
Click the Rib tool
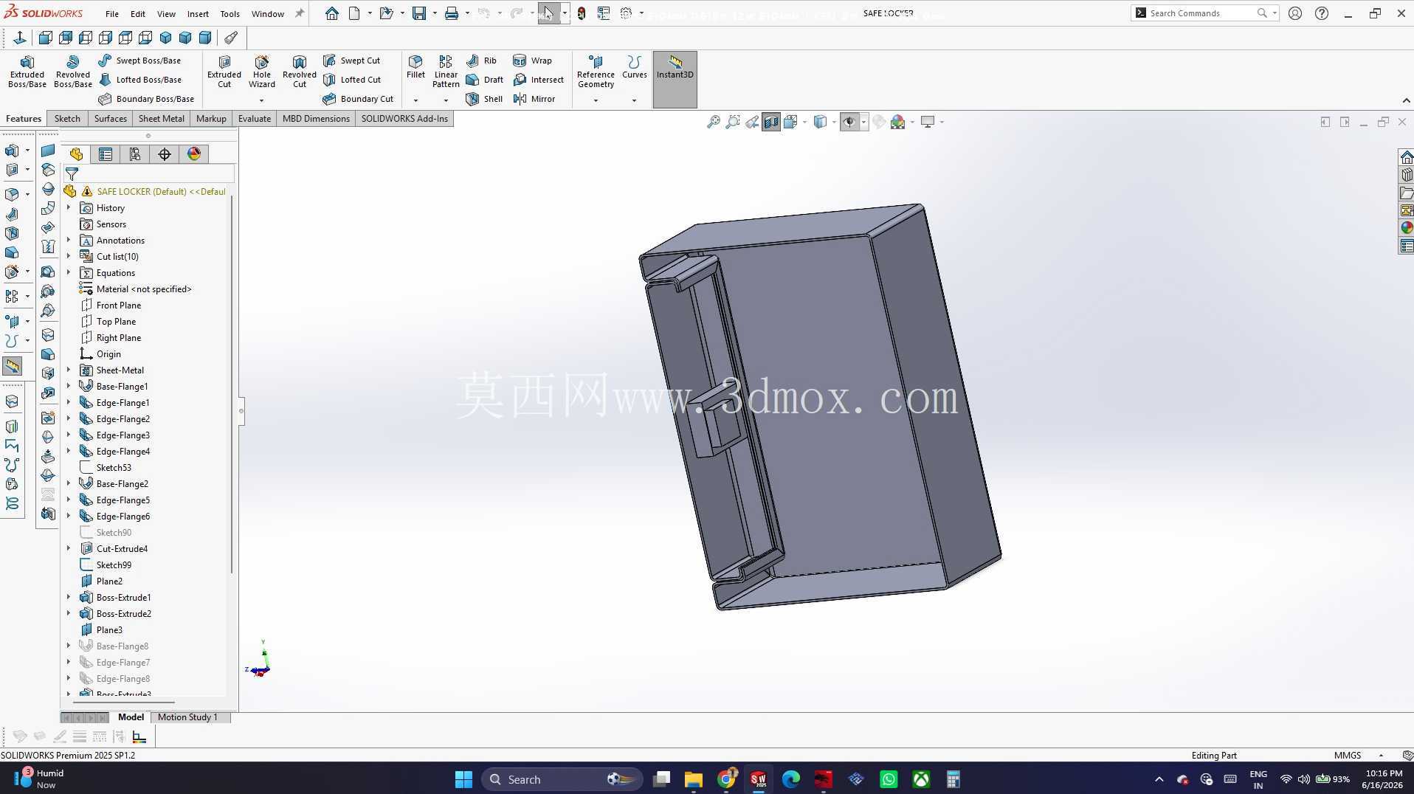pos(481,61)
